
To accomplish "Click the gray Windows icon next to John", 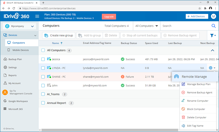I will click(x=49, y=85).
